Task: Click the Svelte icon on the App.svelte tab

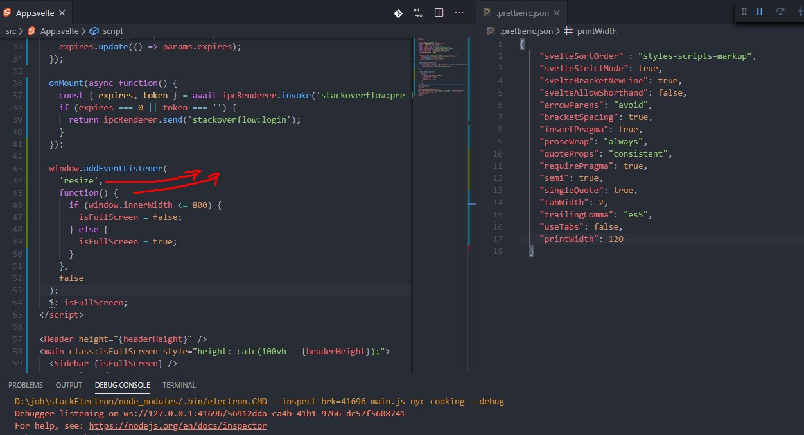Action: [x=8, y=13]
